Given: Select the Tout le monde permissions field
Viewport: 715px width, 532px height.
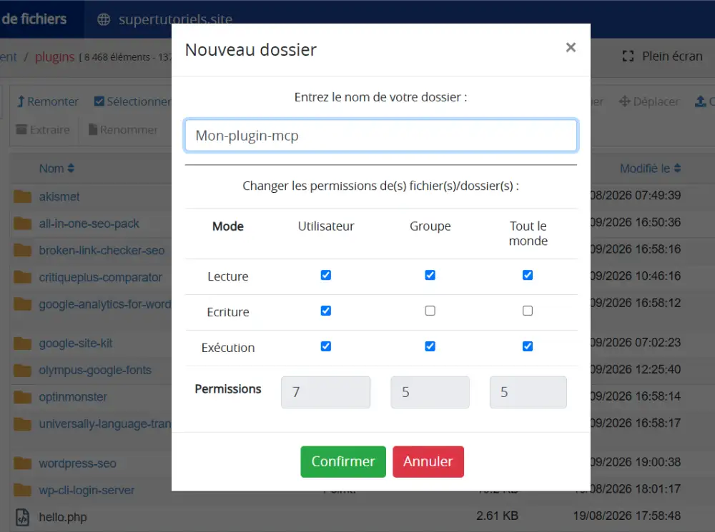Looking at the screenshot, I should click(528, 392).
